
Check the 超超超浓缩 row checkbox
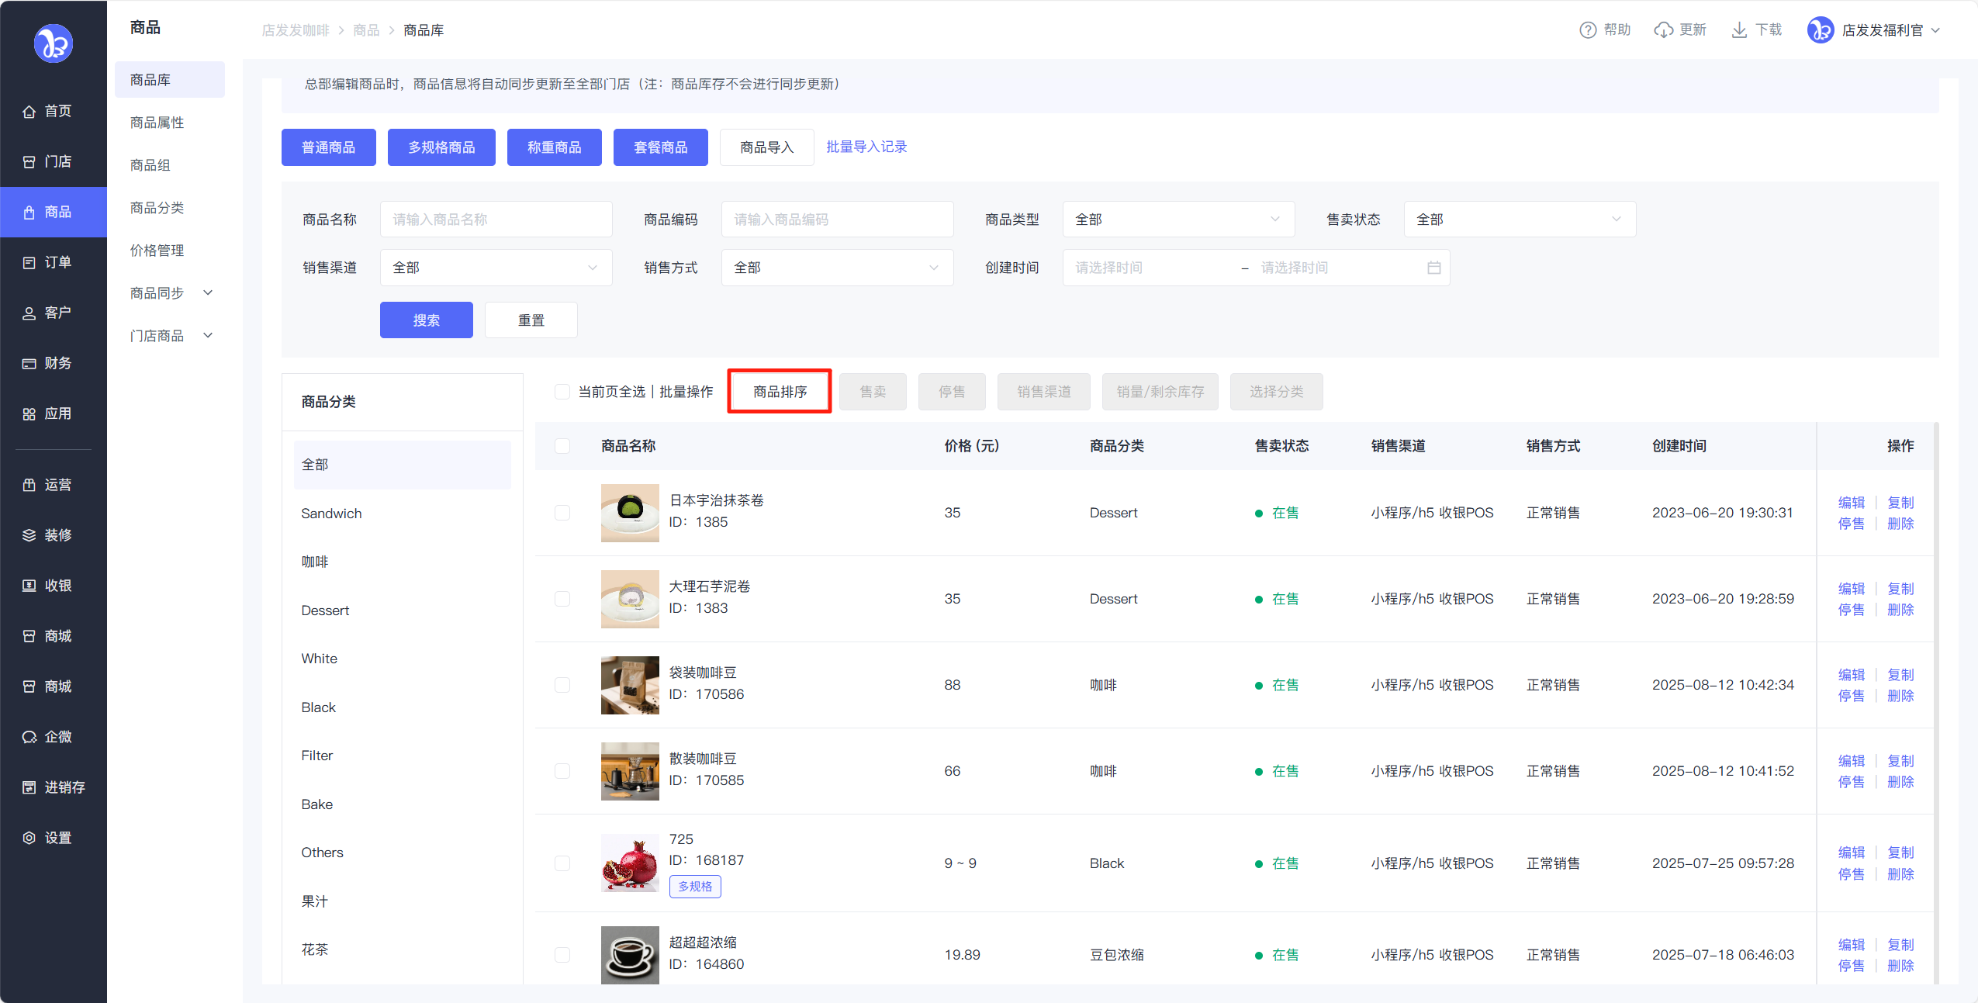[562, 955]
